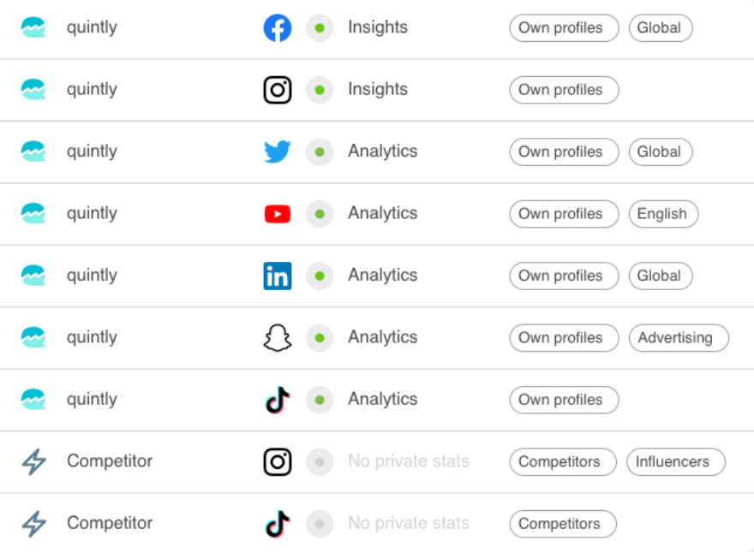Click the lightning bolt icon beside Competitor Instagram

(34, 462)
